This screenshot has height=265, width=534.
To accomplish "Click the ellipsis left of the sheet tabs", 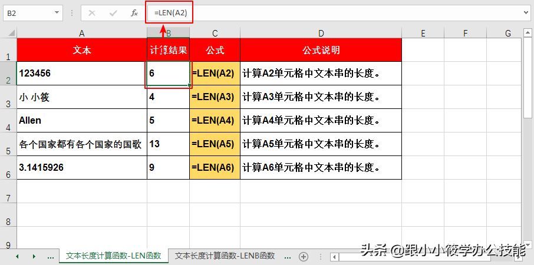I will coord(51,257).
